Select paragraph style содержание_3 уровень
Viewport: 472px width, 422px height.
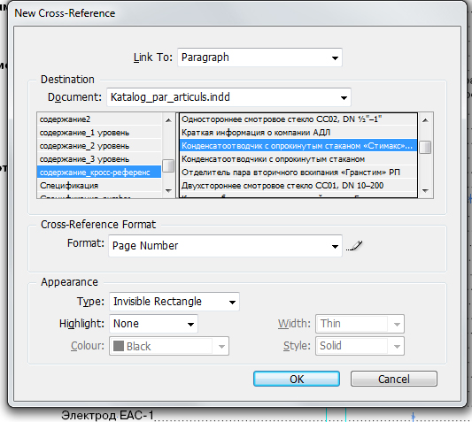tap(99, 159)
